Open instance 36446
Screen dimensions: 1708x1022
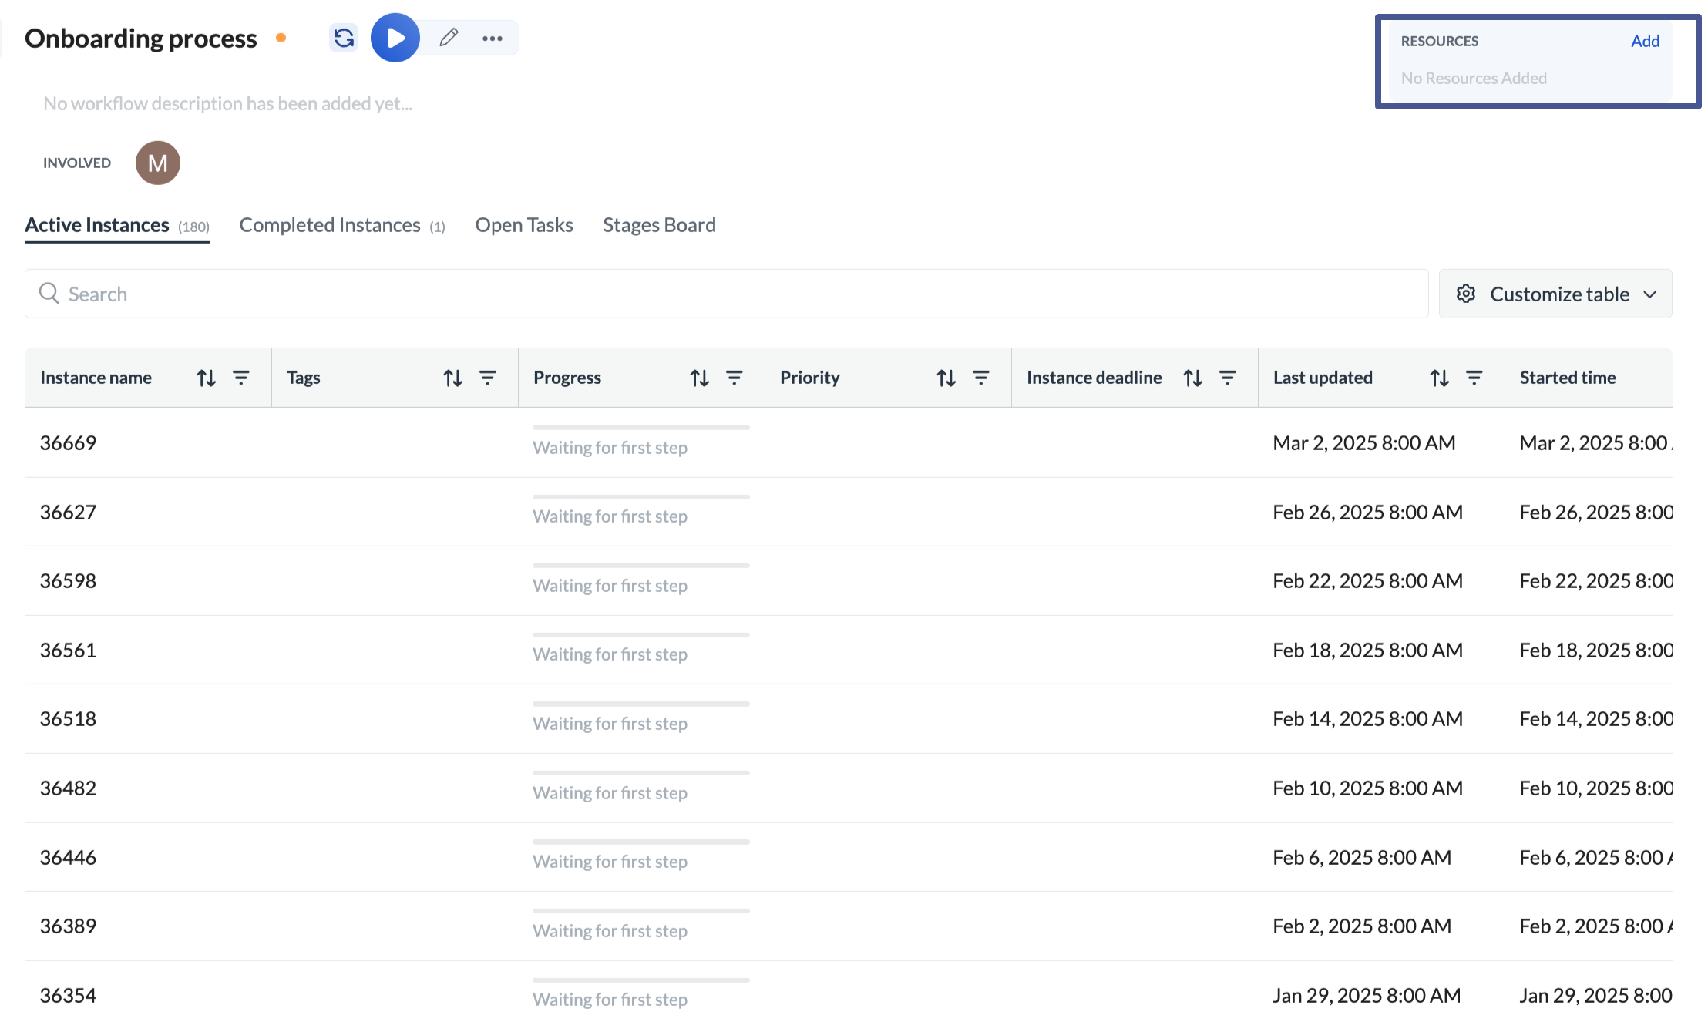pyautogui.click(x=68, y=857)
